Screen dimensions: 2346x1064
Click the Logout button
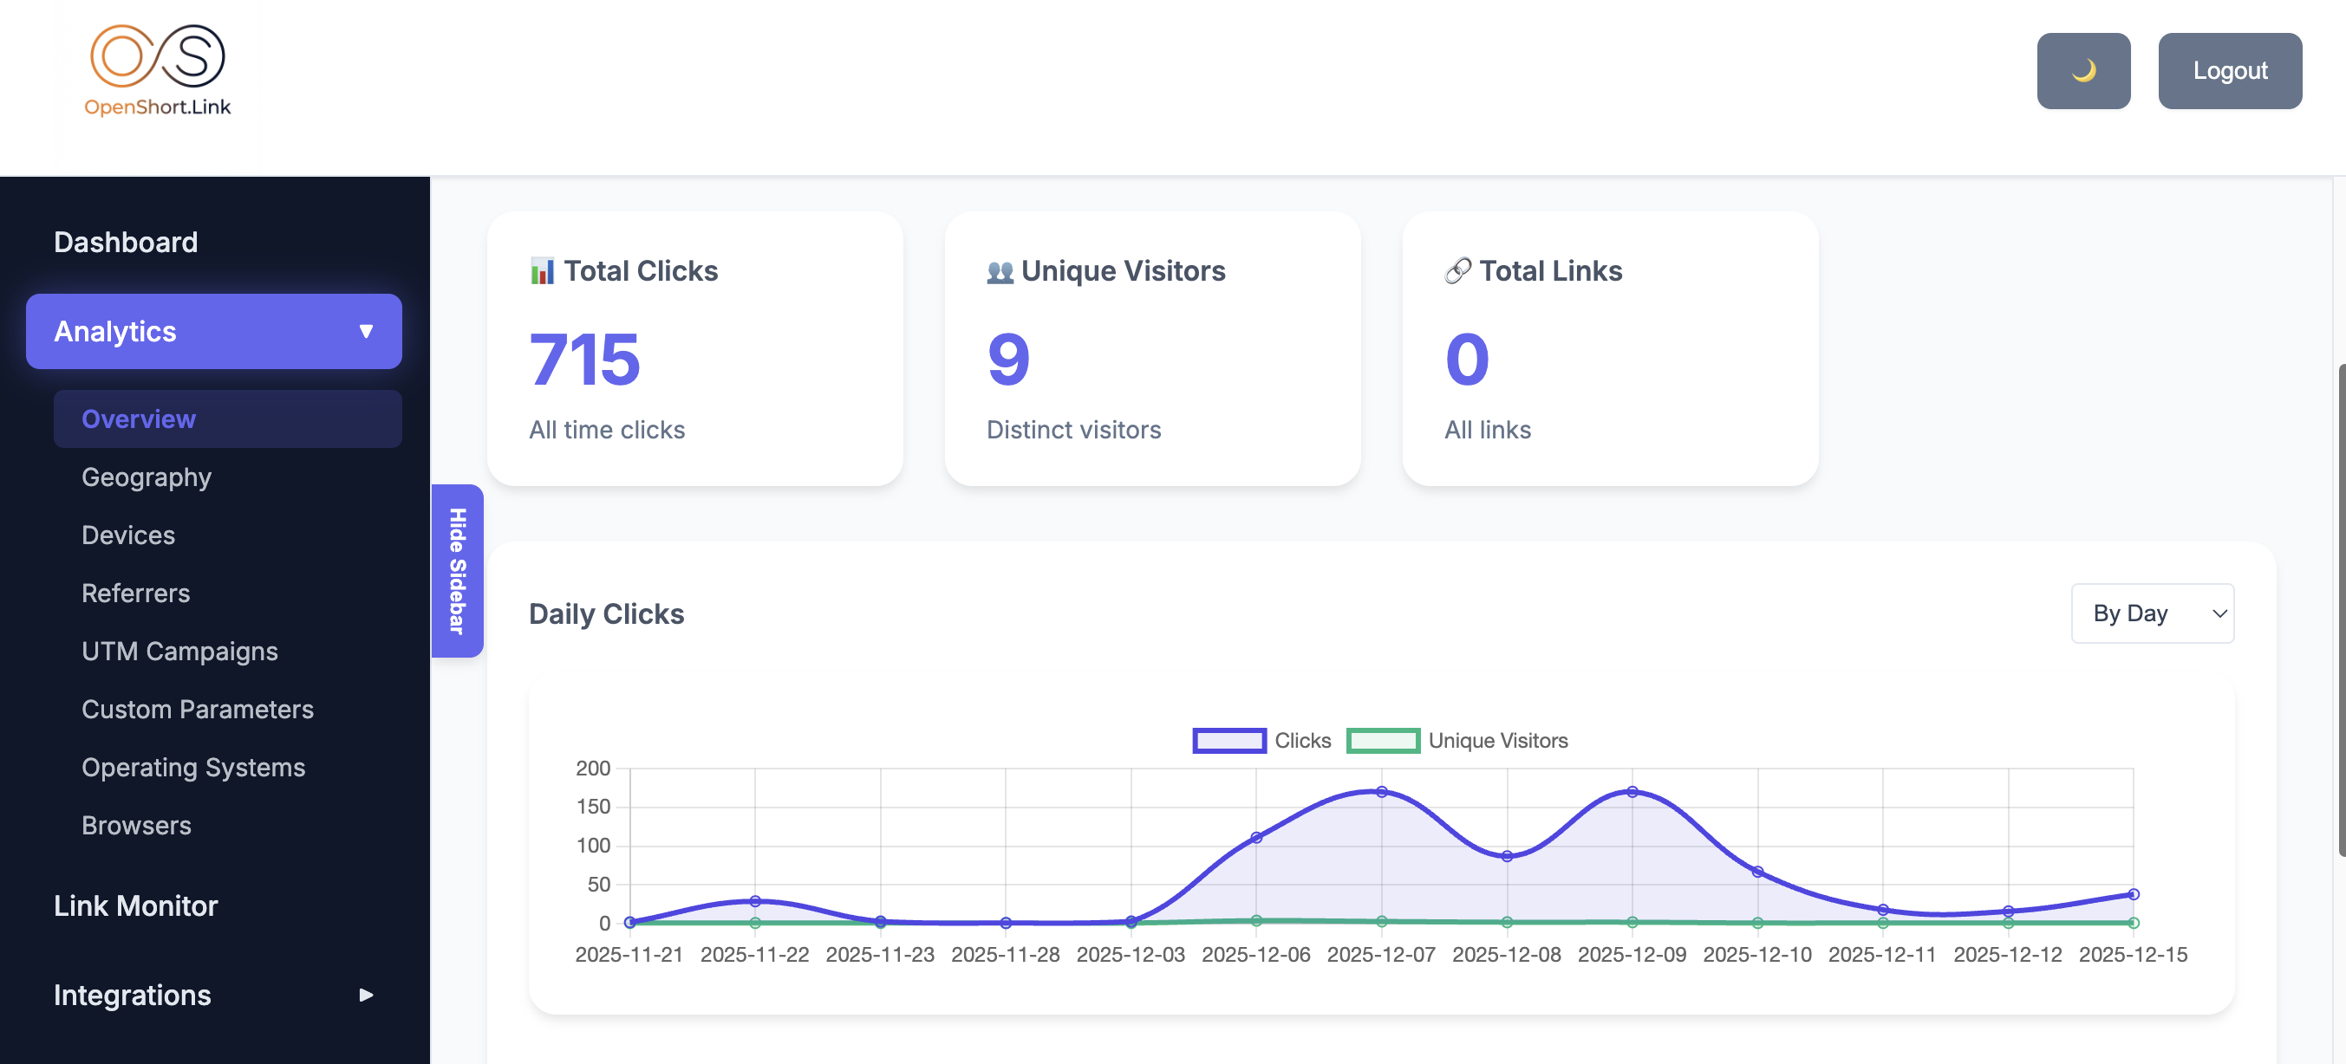[x=2231, y=70]
